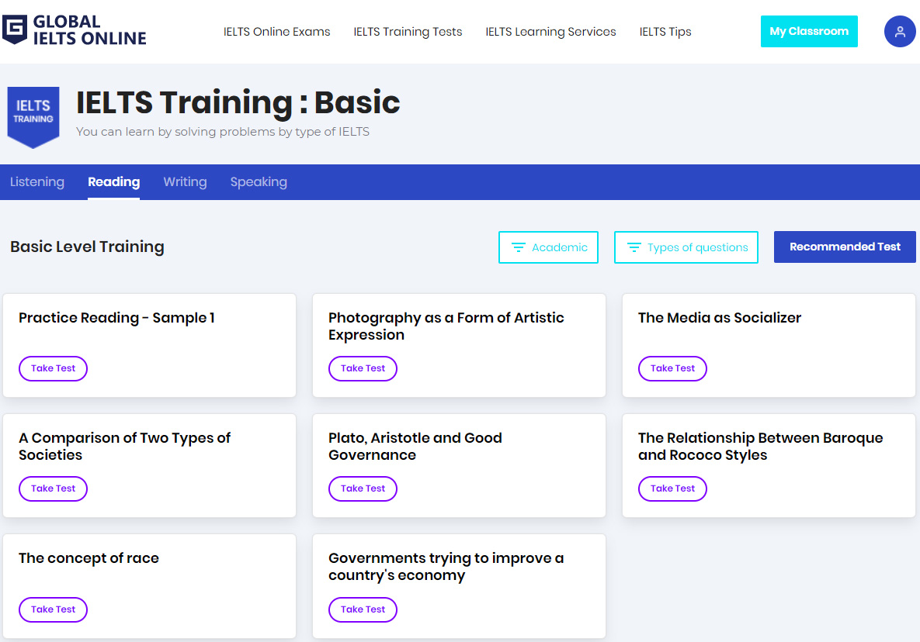Open the Baroque and Rococo Styles card title
The image size is (920, 642).
(760, 447)
